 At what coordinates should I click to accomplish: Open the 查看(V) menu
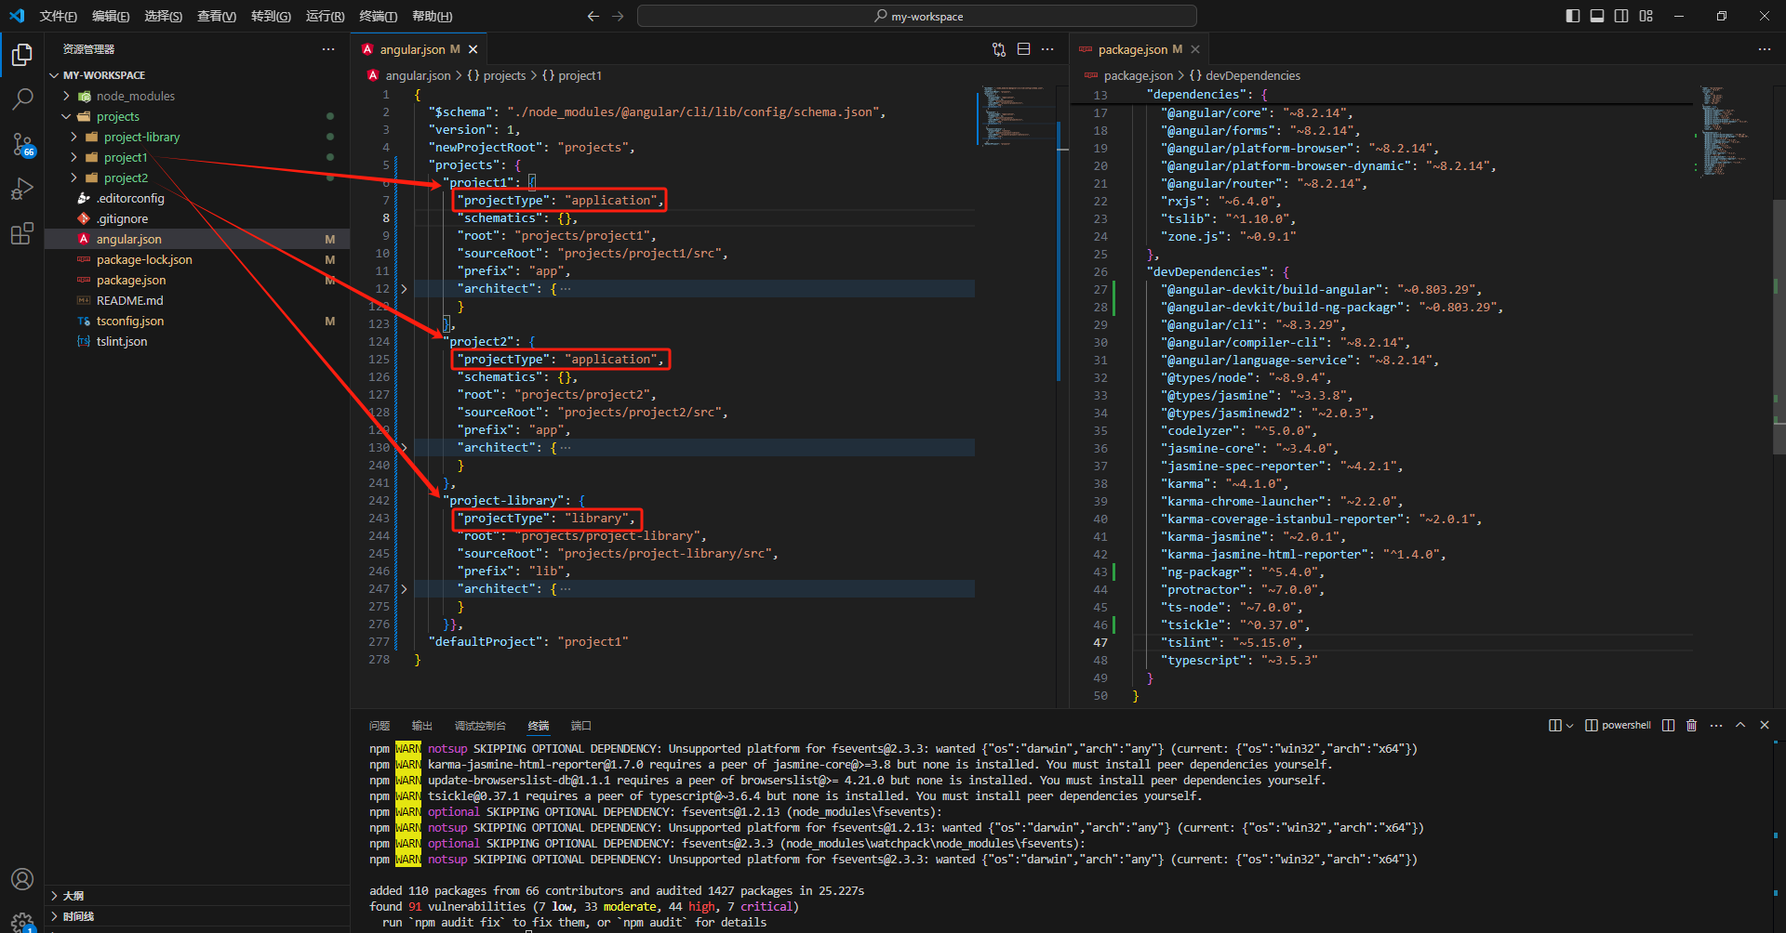tap(217, 16)
